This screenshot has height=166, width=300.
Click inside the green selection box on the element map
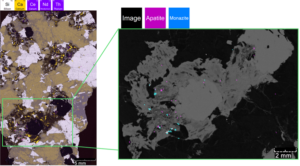pos(37,122)
